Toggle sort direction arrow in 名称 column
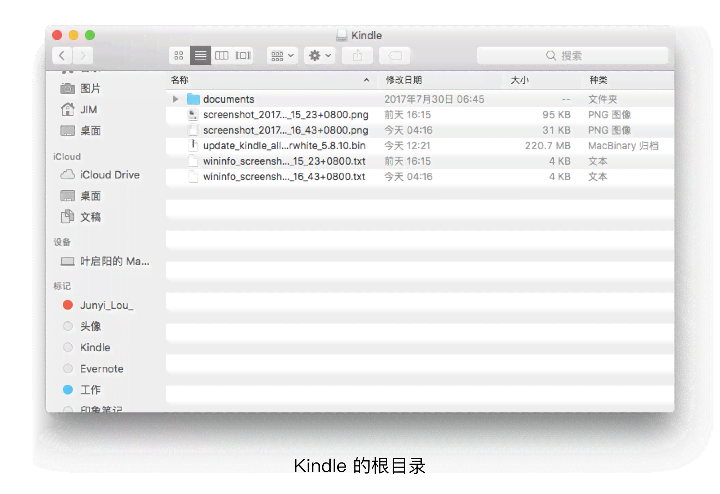This screenshot has width=720, height=494. pyautogui.click(x=366, y=80)
